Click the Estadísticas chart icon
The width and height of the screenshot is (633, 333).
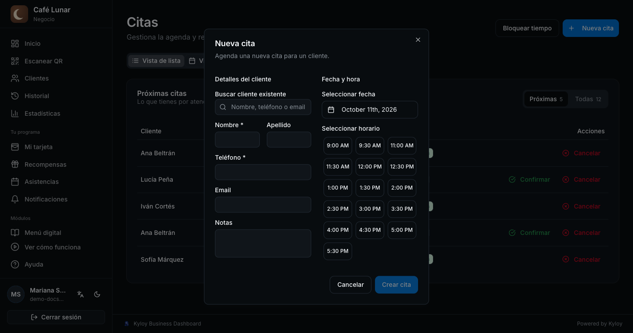pos(15,113)
